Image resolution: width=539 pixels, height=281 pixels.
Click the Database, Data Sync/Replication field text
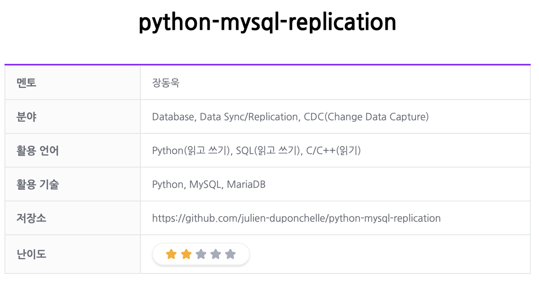coord(226,117)
